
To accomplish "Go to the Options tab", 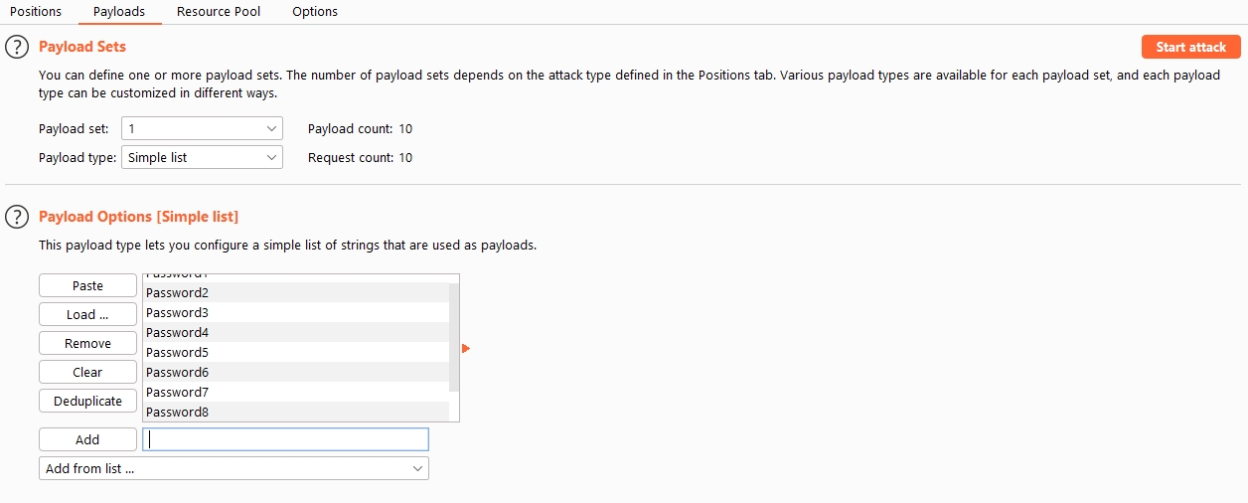I will click(x=315, y=12).
